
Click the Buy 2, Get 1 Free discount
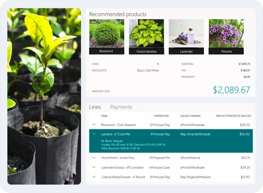(x=148, y=70)
